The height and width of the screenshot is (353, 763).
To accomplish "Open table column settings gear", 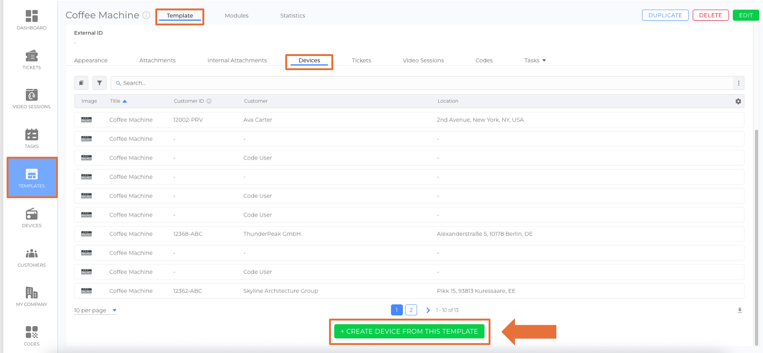I will click(738, 101).
